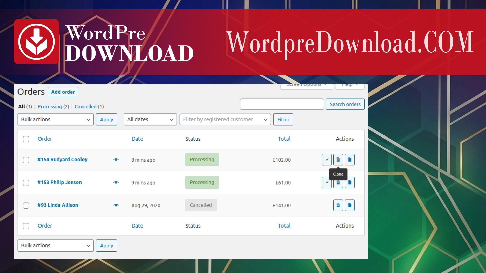Tick the select-all checkbox in the table footer
Image resolution: width=486 pixels, height=273 pixels.
point(26,226)
